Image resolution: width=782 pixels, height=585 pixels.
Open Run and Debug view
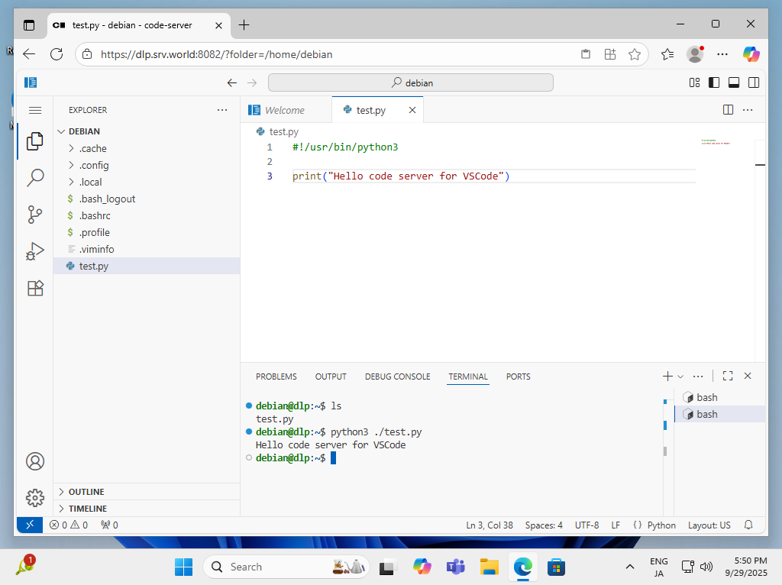[35, 251]
